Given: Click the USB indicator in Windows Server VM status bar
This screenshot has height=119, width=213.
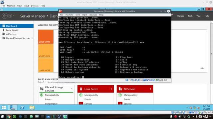Looking at the screenshot, I should 184,112.
